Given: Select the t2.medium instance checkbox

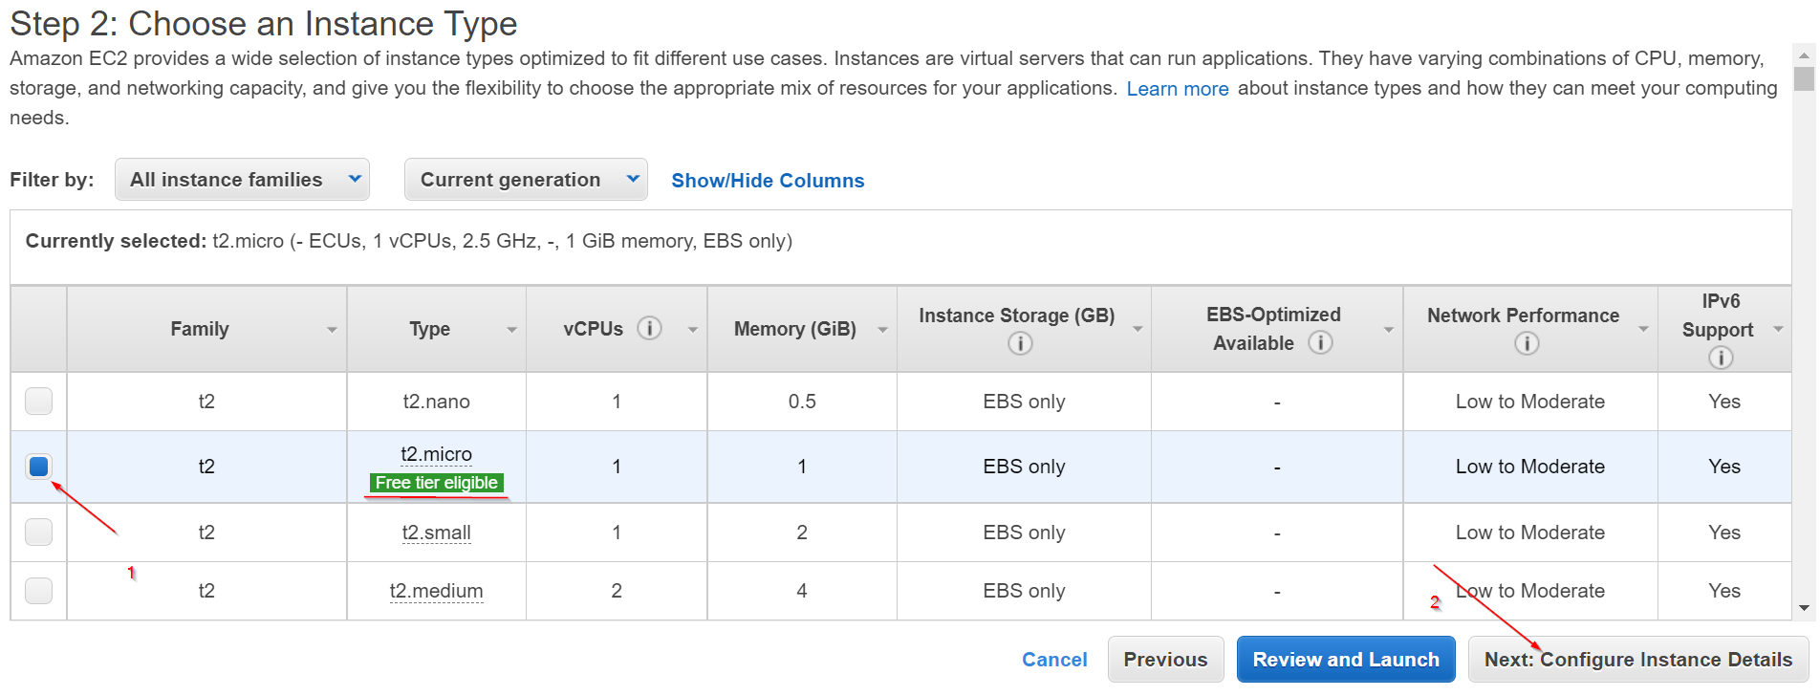Looking at the screenshot, I should (x=38, y=590).
